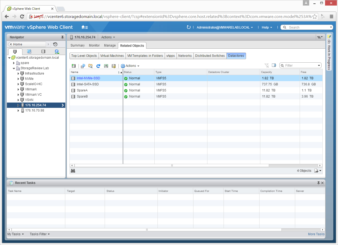Viewport: 338px width, 245px height.
Task: Open the Networking navigator tab
Action: pos(57,52)
